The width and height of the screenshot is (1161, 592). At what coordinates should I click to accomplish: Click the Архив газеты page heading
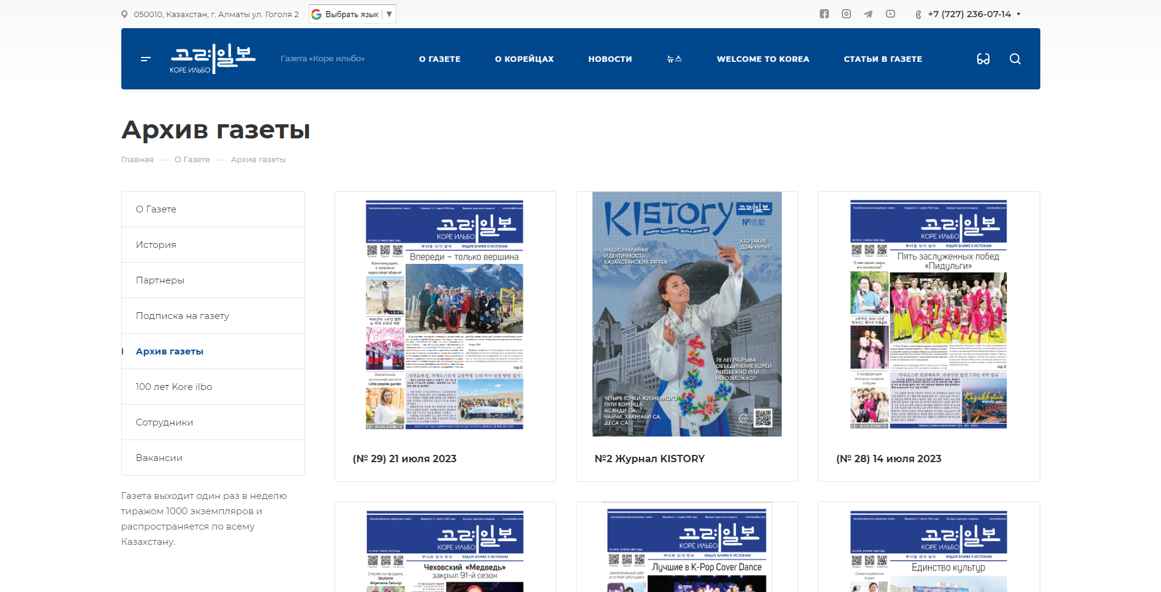click(216, 130)
